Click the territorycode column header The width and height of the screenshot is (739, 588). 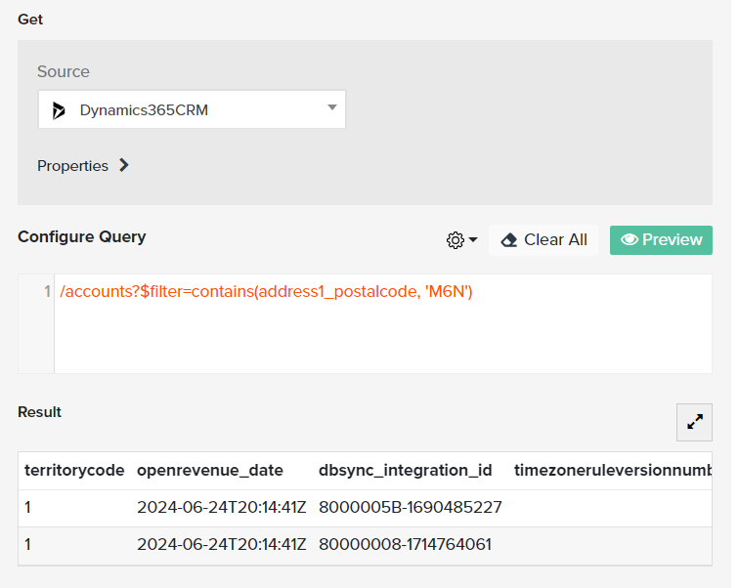pos(75,471)
